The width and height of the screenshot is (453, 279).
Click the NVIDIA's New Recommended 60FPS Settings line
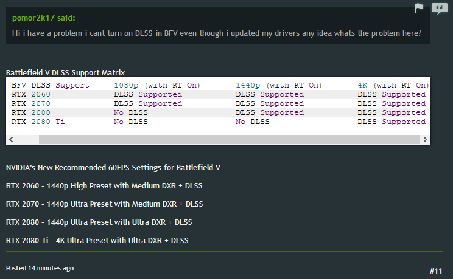113,168
